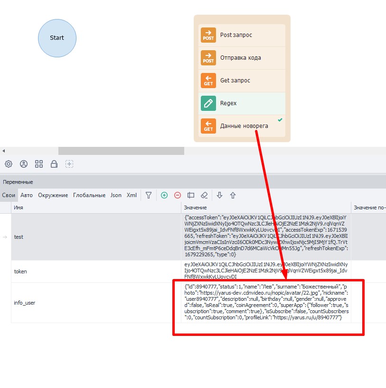Click the Значение по- column header
This screenshot has height=388, width=386.
[368, 208]
